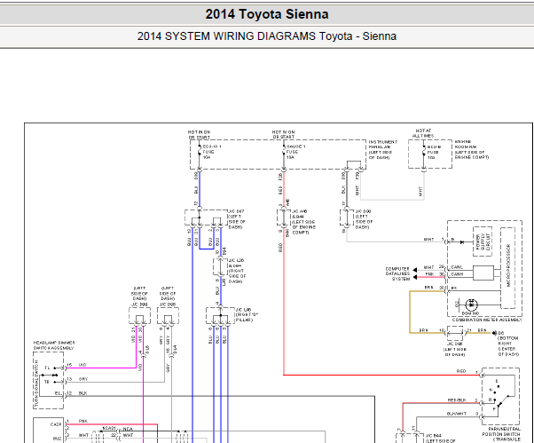Click the diode symbol before Power Supply Circuit
The height and width of the screenshot is (443, 534).
pos(462,242)
